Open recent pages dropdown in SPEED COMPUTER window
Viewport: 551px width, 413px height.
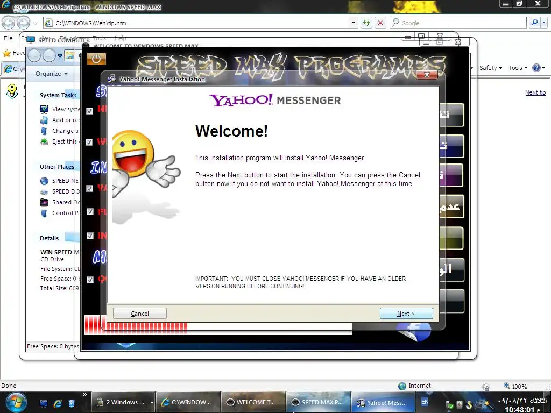(x=60, y=55)
